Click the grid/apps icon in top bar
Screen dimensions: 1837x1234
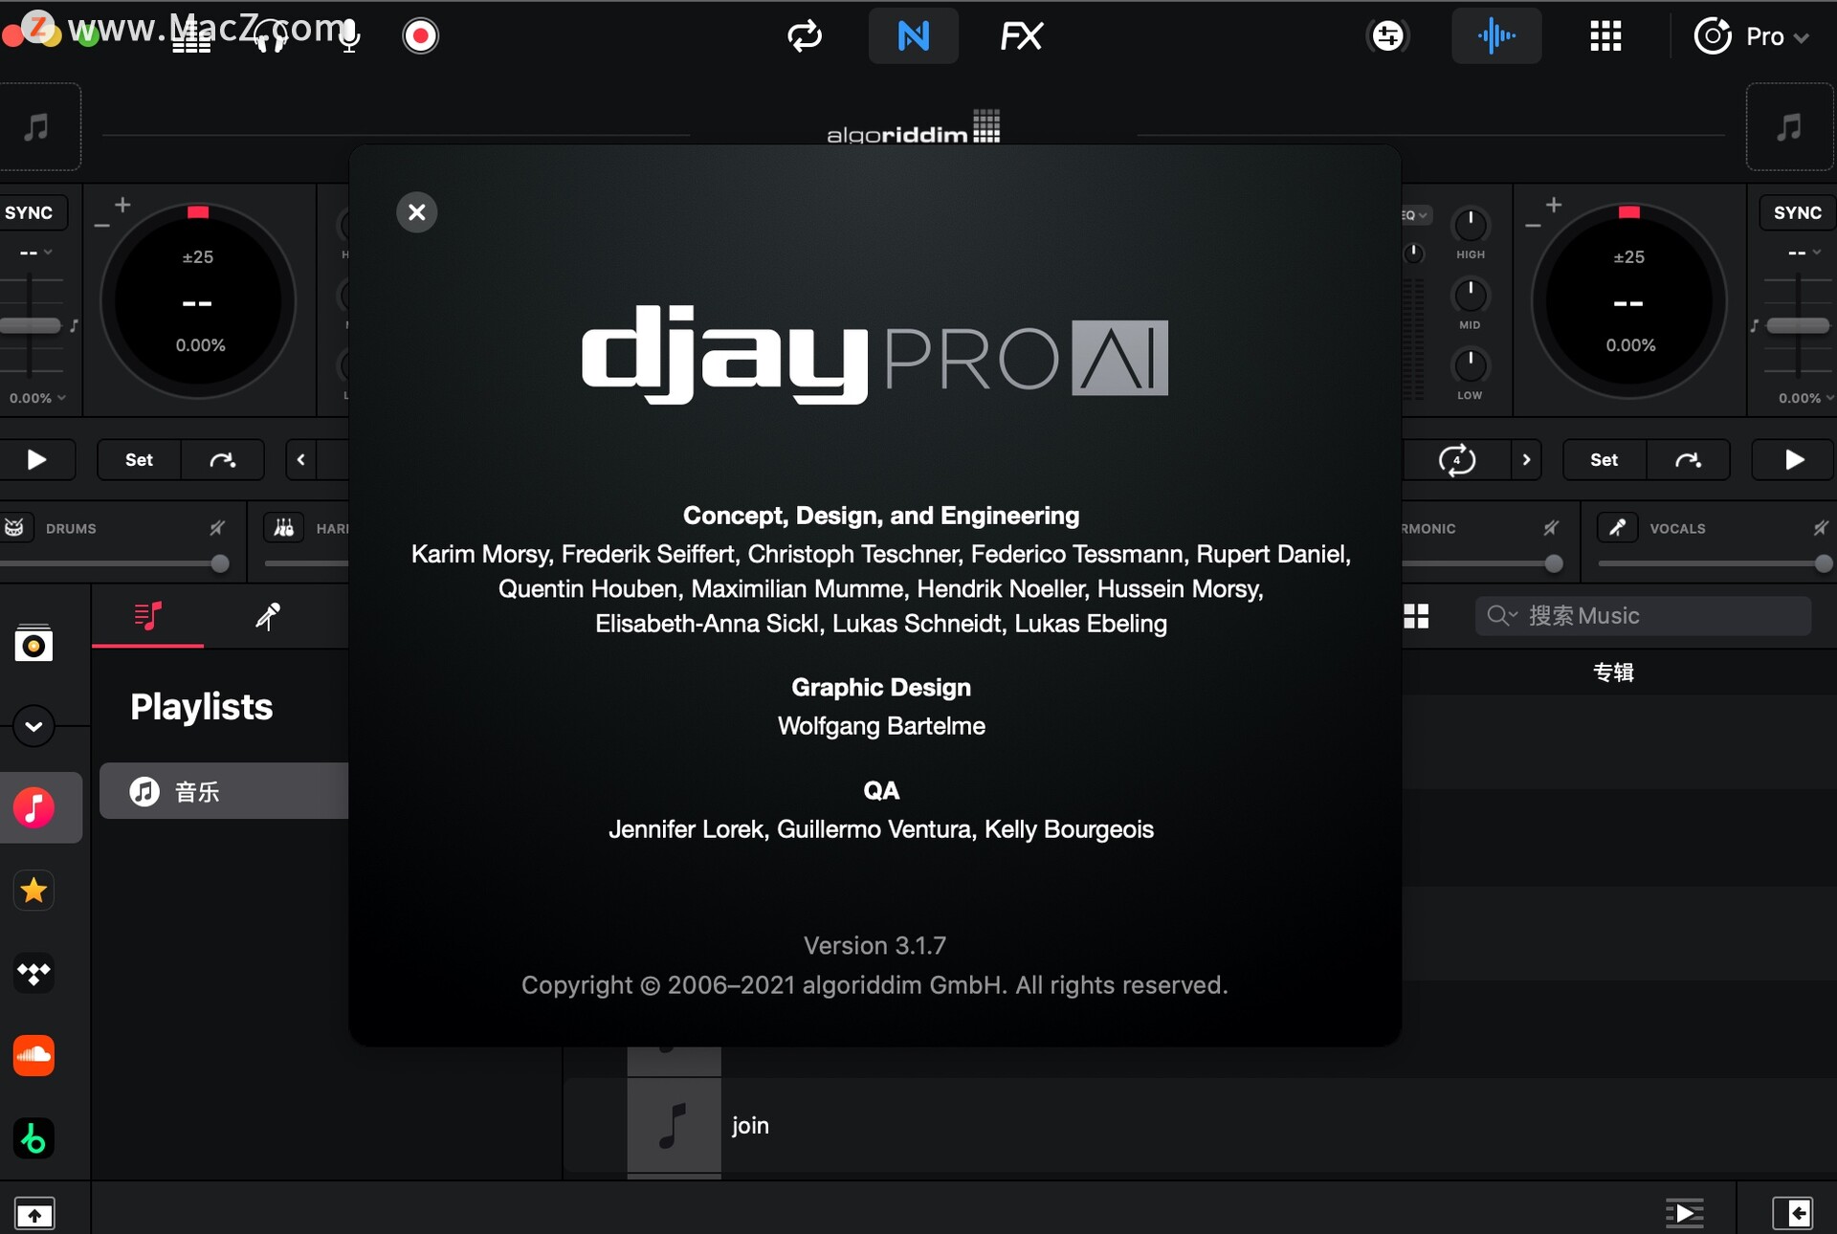[1600, 35]
